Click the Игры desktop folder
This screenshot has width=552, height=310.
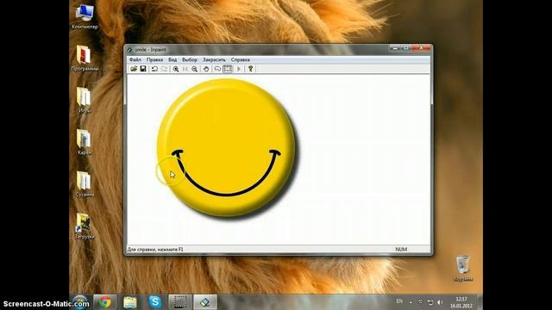(x=85, y=100)
